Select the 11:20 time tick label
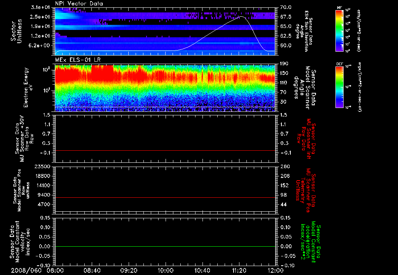Image resolution: width=398 pixels, height=275 pixels. pyautogui.click(x=239, y=270)
